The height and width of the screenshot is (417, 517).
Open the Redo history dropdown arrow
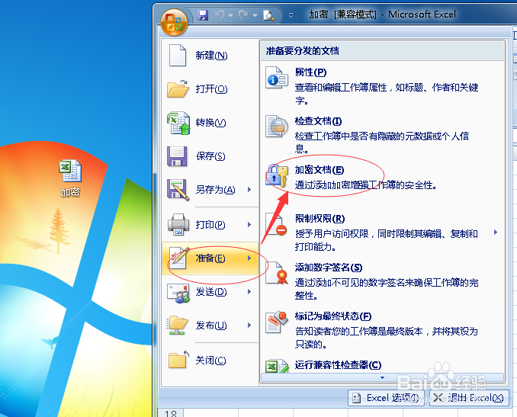click(255, 15)
